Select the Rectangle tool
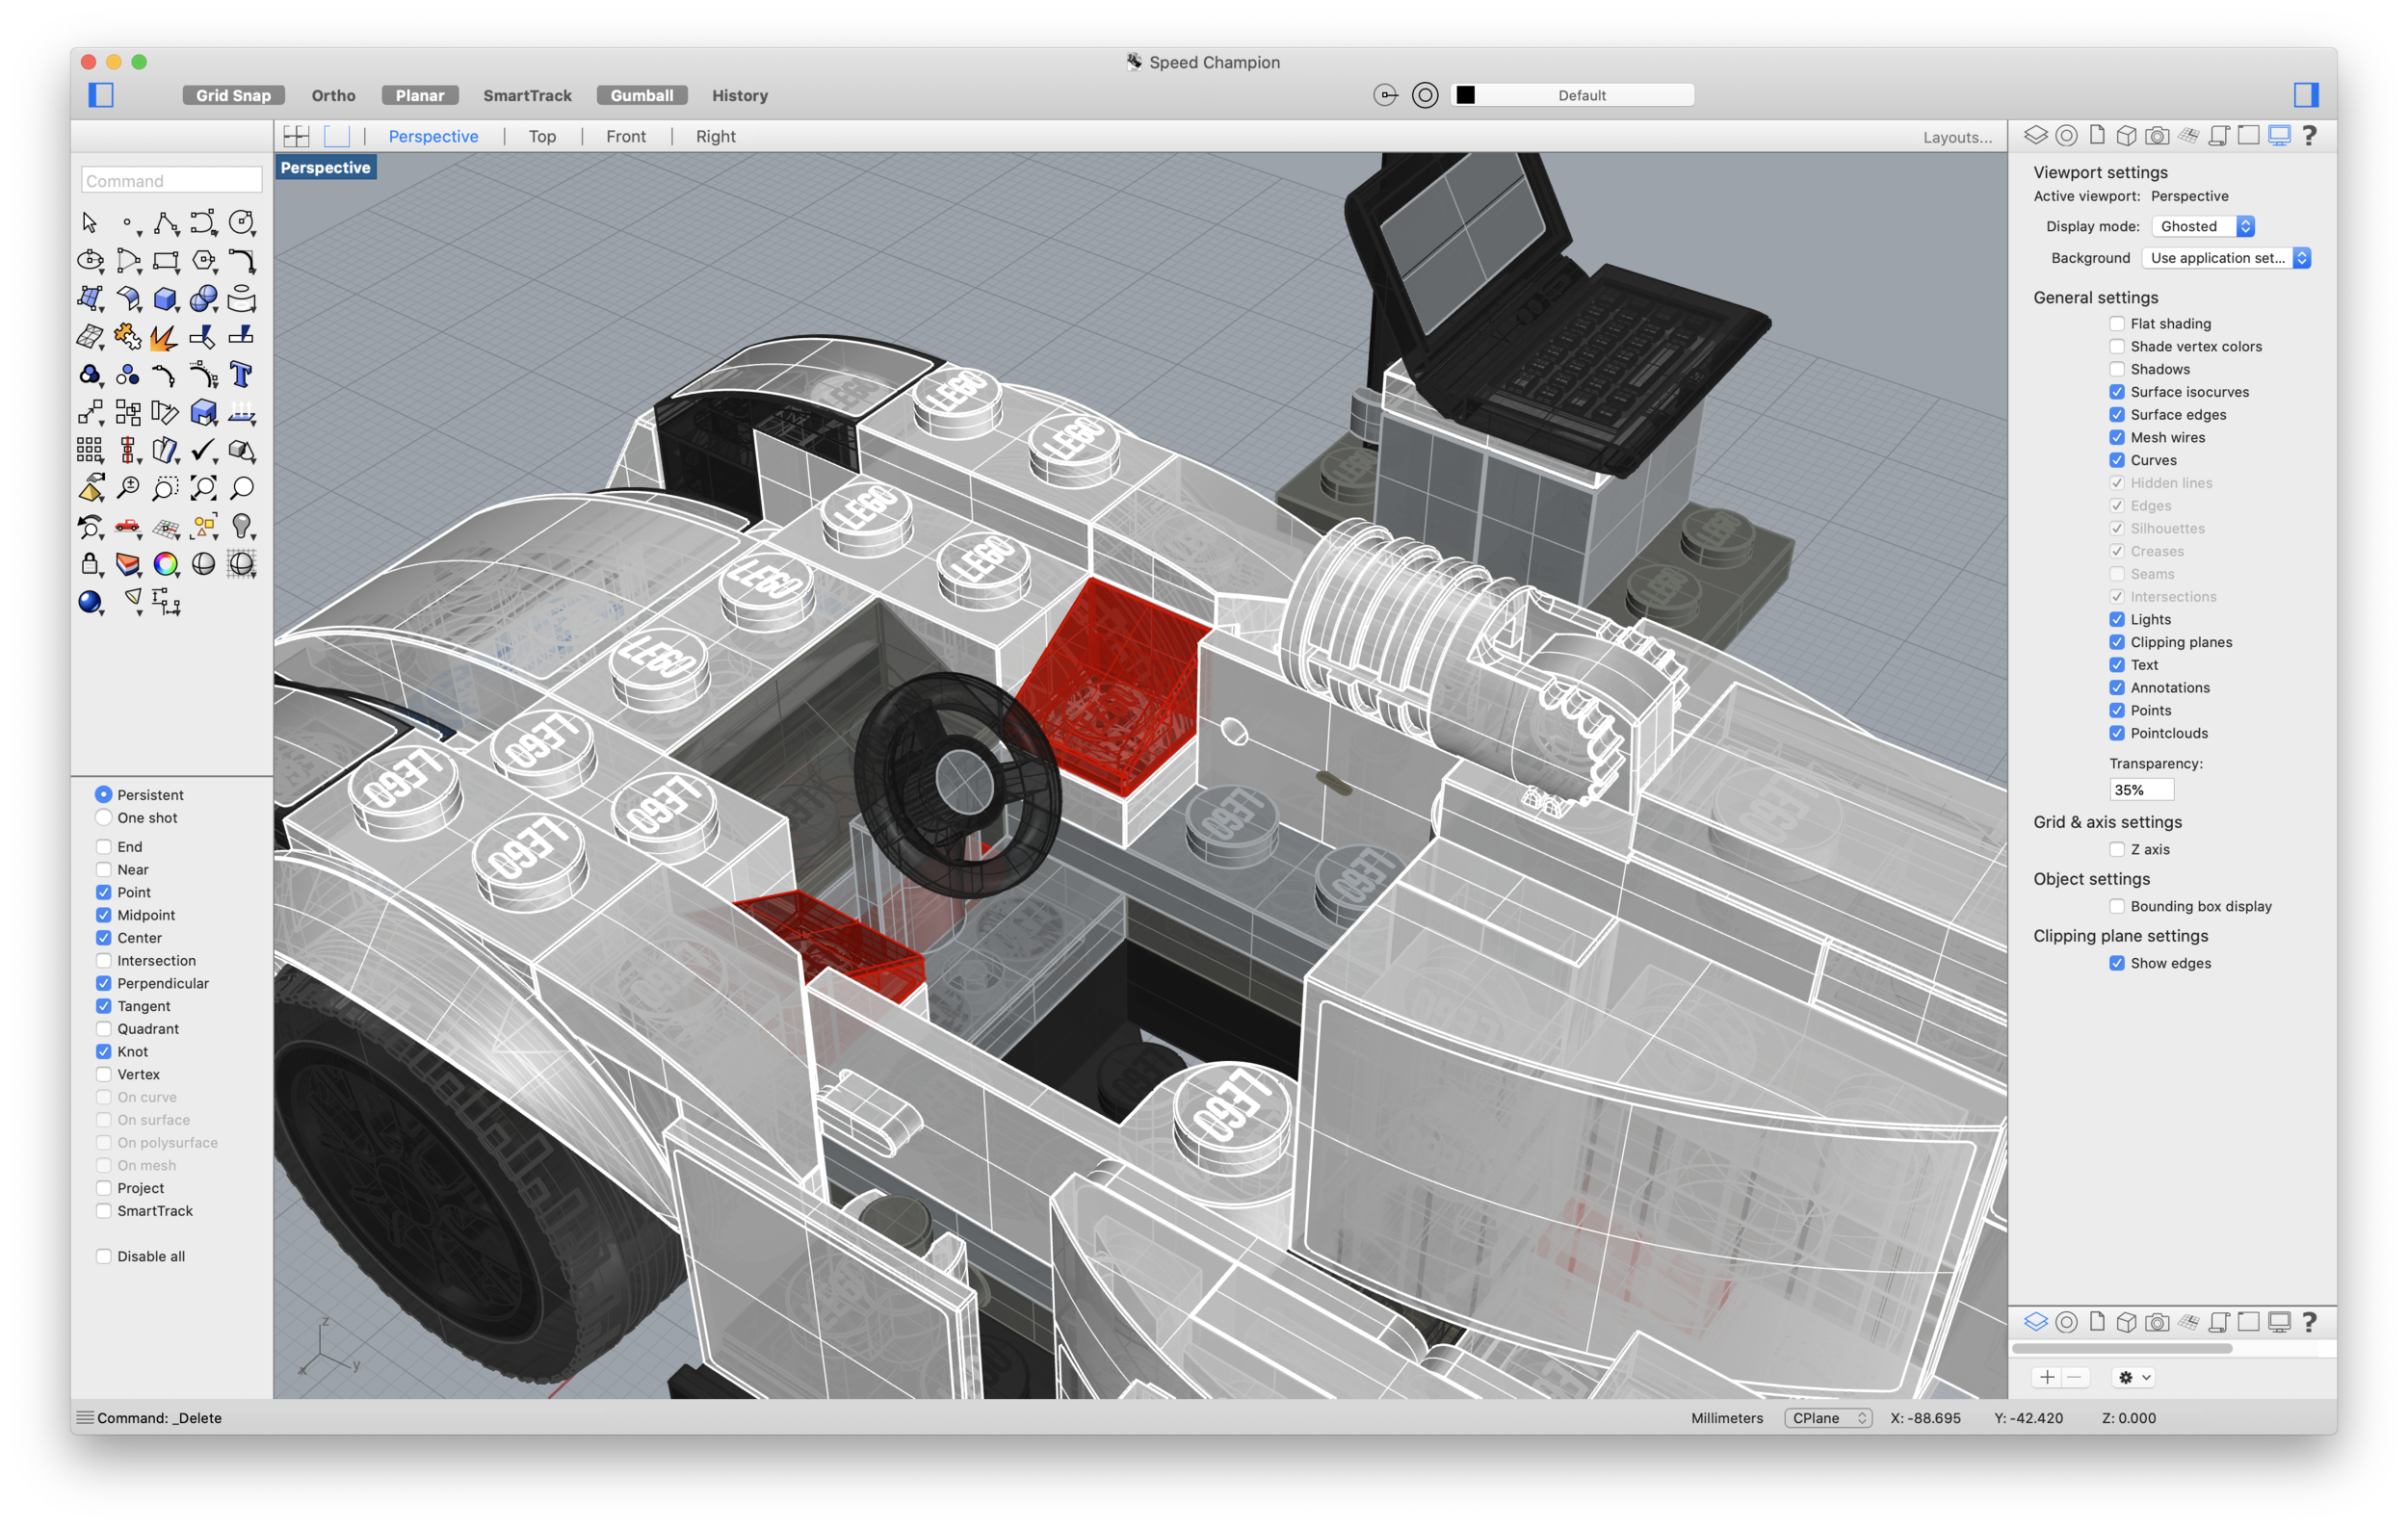The width and height of the screenshot is (2408, 1528). 166,261
